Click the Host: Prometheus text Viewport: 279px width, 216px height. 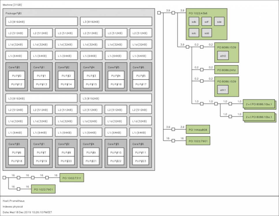click(x=14, y=201)
